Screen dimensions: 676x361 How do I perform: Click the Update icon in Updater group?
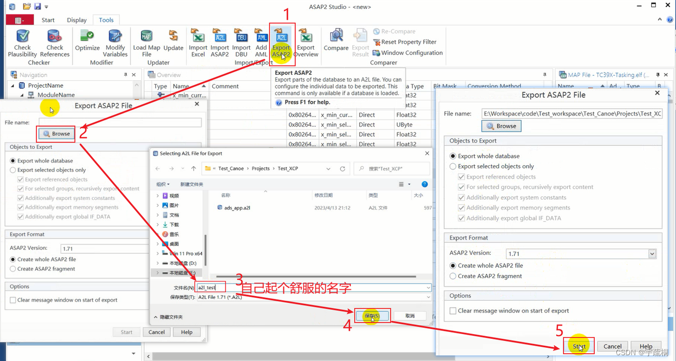[173, 36]
